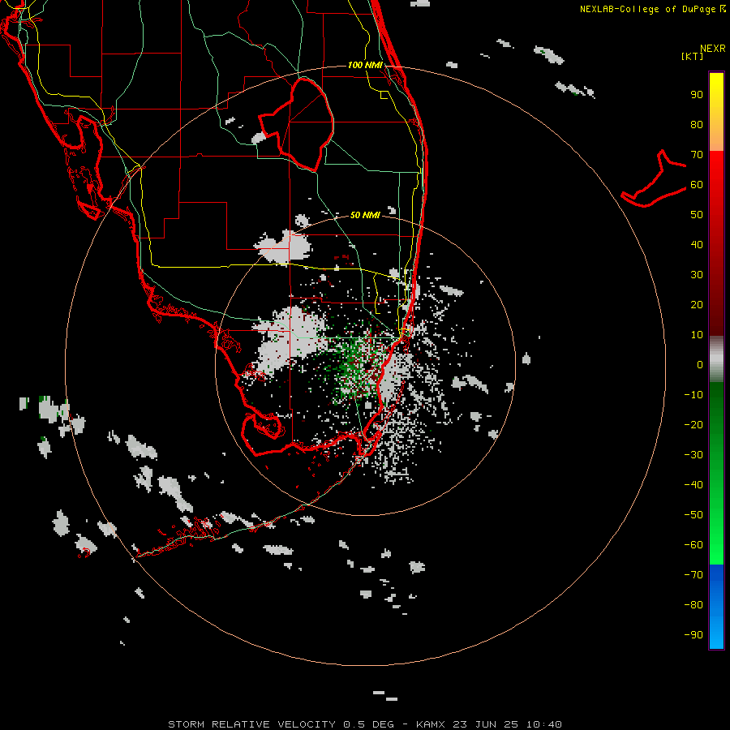Click the 40 value on velocity scale
The image size is (730, 730).
click(x=697, y=245)
